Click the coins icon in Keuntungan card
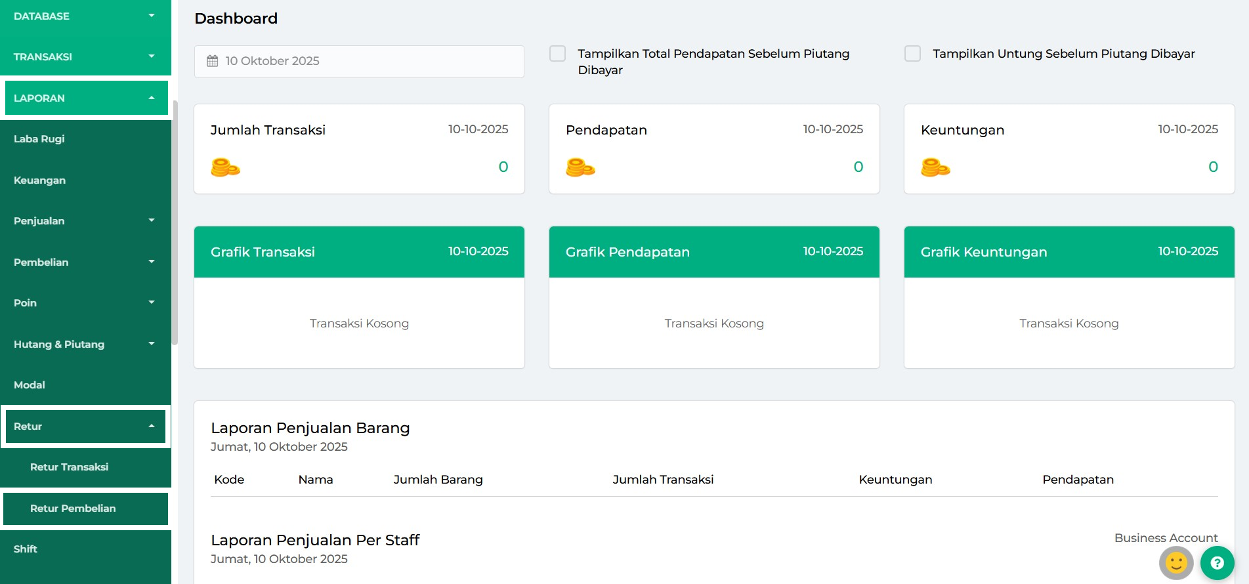The height and width of the screenshot is (584, 1249). pos(935,167)
